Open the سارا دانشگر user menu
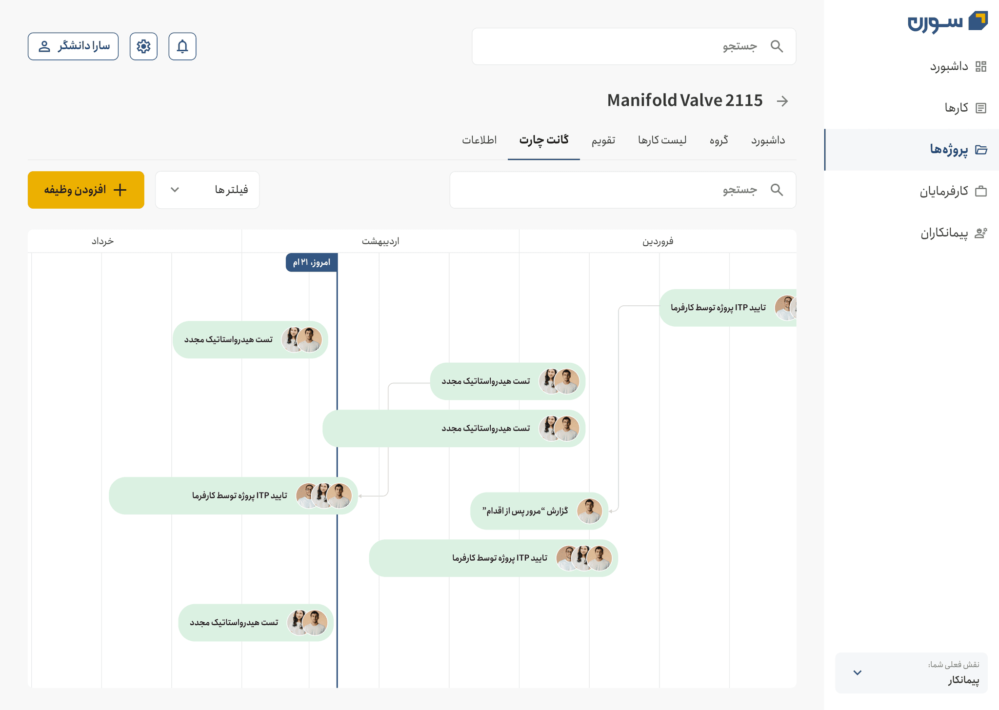The height and width of the screenshot is (710, 999). pyautogui.click(x=73, y=46)
